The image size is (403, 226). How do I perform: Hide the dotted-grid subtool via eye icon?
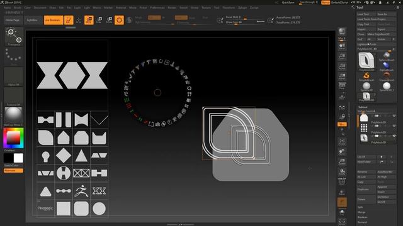[x=394, y=126]
